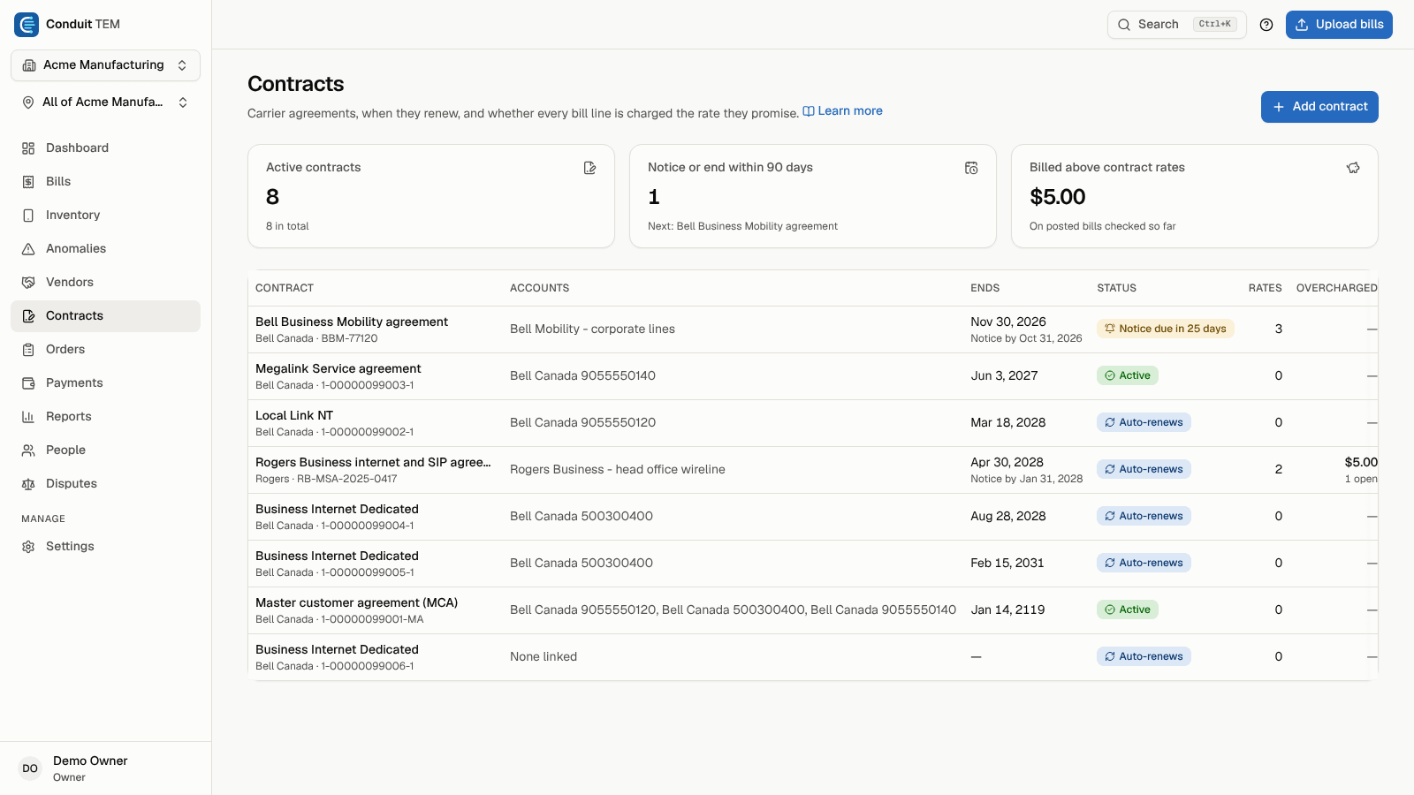Image resolution: width=1414 pixels, height=795 pixels.
Task: Open Settings under Manage
Action: 105,547
